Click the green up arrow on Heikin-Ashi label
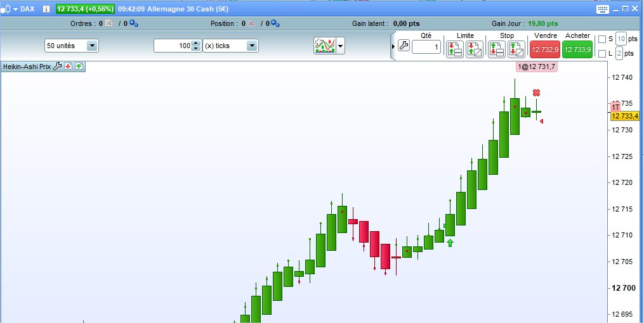The height and width of the screenshot is (323, 644). point(79,66)
